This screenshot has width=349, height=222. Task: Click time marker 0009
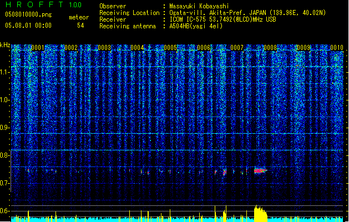pos(304,48)
